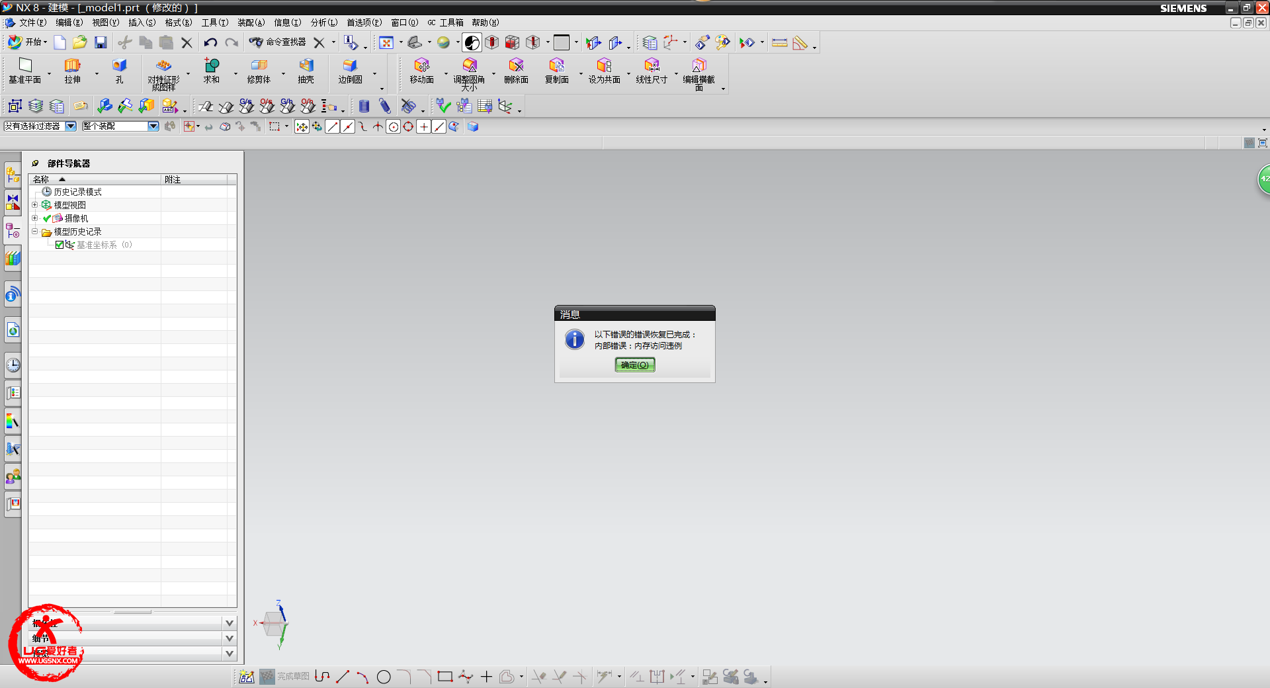The image size is (1270, 688).
Task: Click the 孔 hole tool
Action: click(119, 71)
